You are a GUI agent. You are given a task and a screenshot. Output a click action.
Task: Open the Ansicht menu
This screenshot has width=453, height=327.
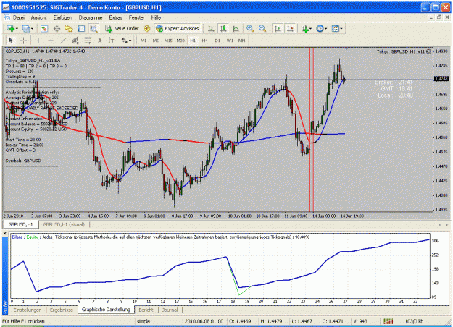tap(38, 17)
